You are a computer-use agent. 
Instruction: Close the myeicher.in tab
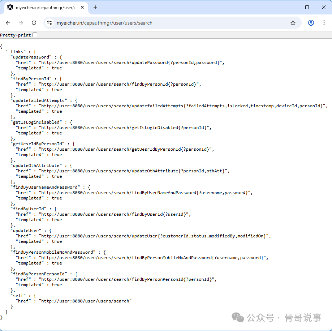coord(82,8)
